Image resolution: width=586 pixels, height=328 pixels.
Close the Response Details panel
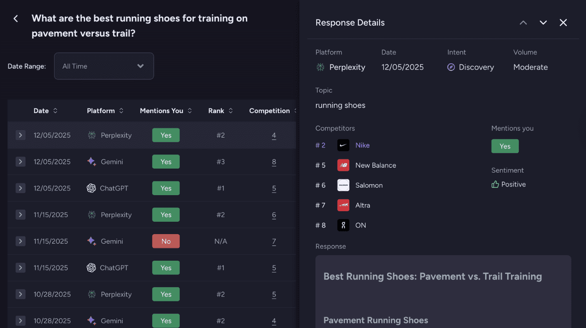tap(563, 22)
